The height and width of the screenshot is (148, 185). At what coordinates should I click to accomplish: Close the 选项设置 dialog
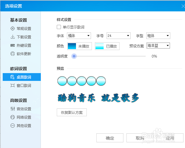(x=183, y=6)
